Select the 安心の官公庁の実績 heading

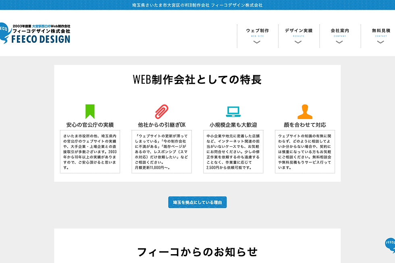pos(90,125)
